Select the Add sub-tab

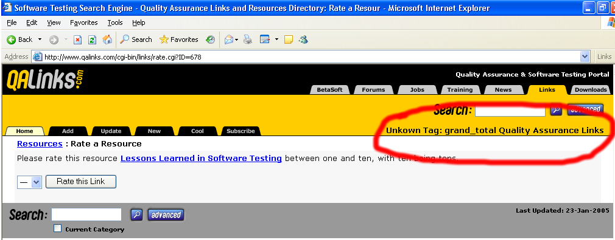[x=68, y=131]
